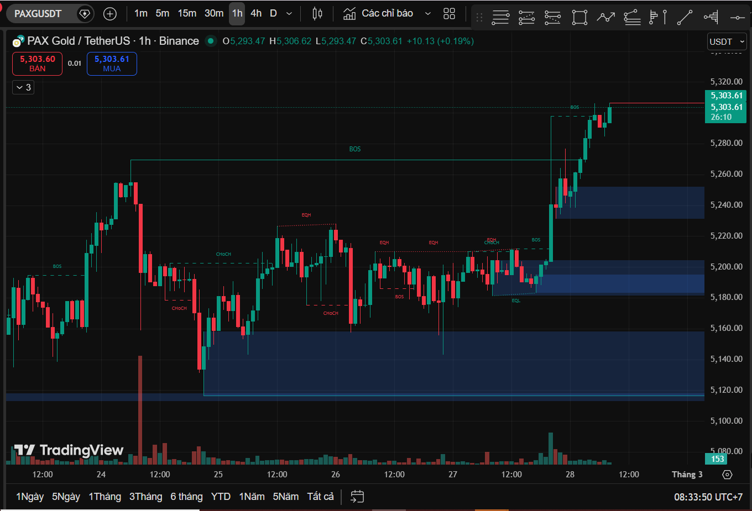Viewport: 752px width, 511px height.
Task: Set range to YTD
Action: [221, 497]
